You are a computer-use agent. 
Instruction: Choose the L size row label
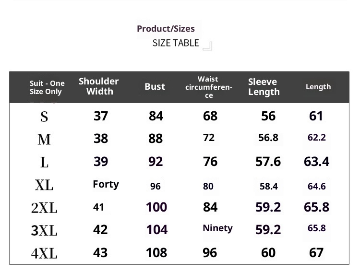(44, 162)
